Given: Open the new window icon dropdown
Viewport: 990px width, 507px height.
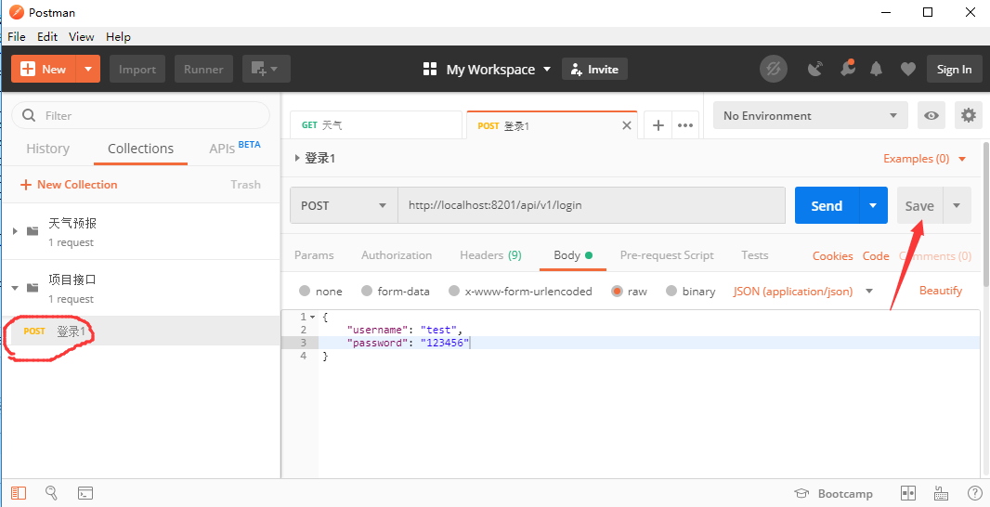Looking at the screenshot, I should pos(266,70).
